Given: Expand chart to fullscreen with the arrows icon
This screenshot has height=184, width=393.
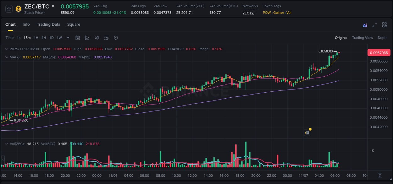Looking at the screenshot, I should click(374, 25).
